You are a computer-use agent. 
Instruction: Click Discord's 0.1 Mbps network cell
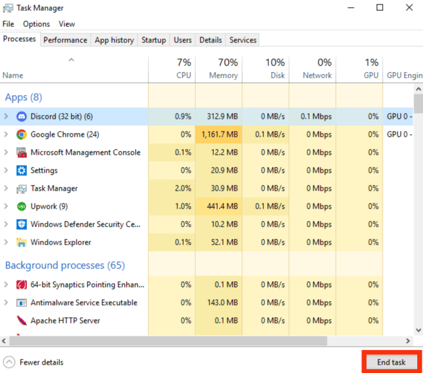pos(313,117)
